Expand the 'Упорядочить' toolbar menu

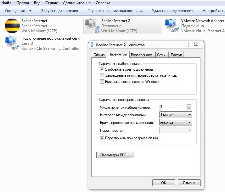(18, 11)
